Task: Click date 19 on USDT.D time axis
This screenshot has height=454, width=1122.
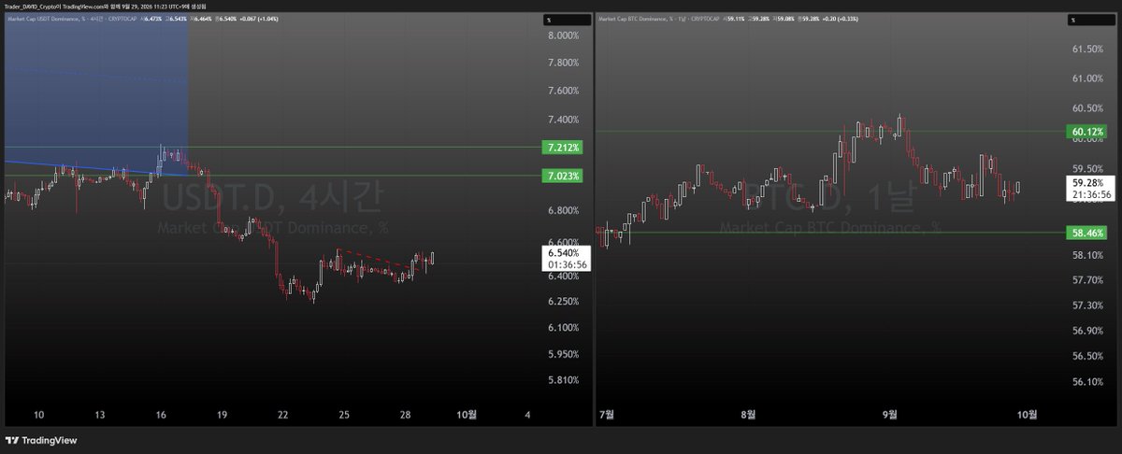Action: coord(222,414)
